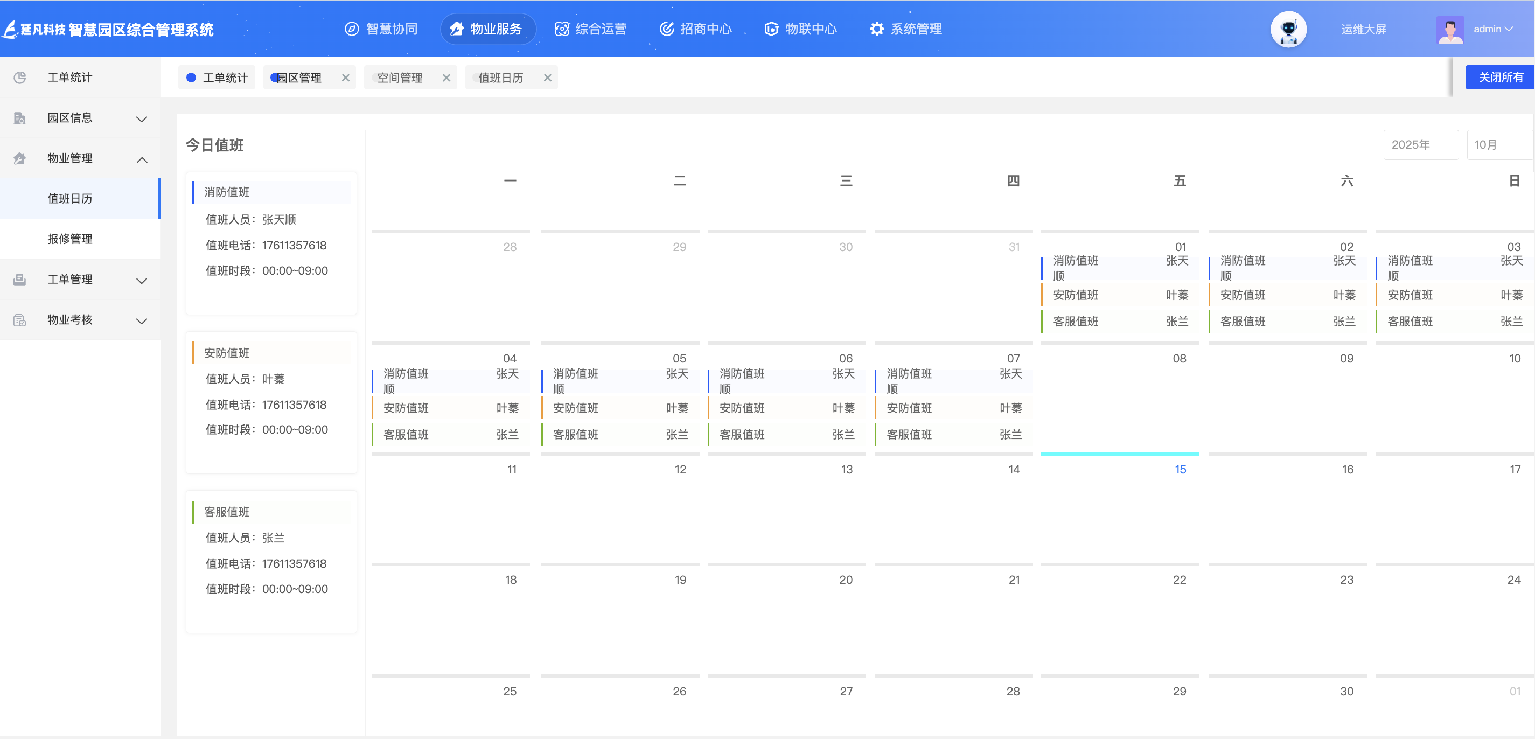
Task: Click the robot assistant avatar
Action: (1288, 29)
